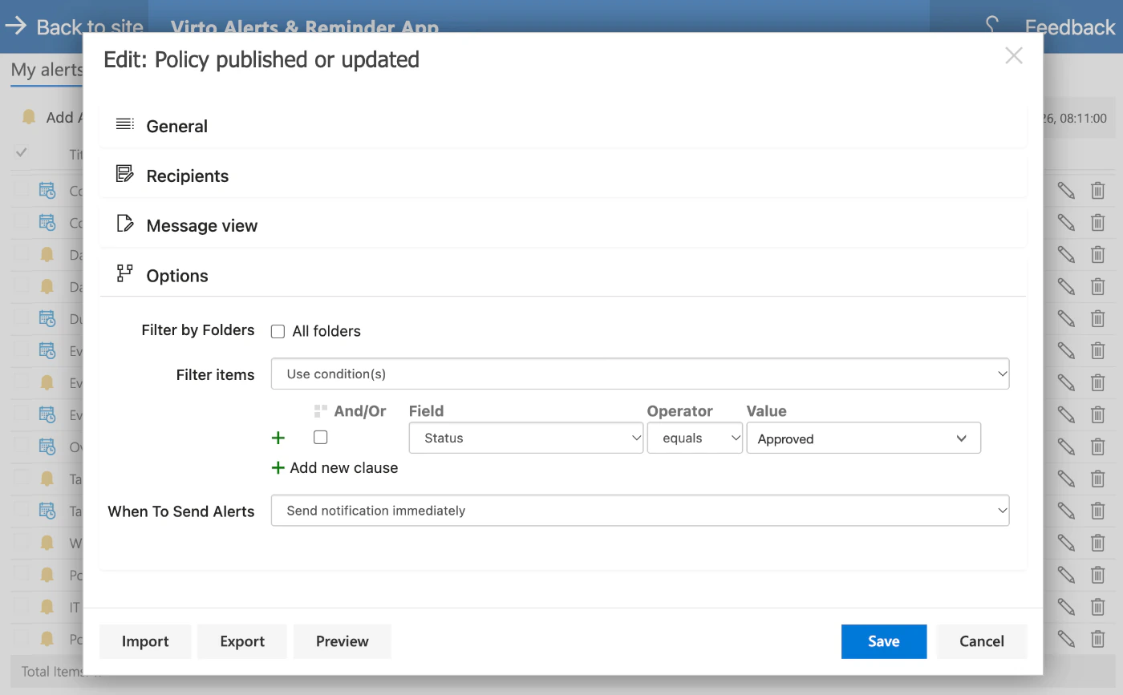Open the alert Preview
Image resolution: width=1123 pixels, height=695 pixels.
coord(343,641)
